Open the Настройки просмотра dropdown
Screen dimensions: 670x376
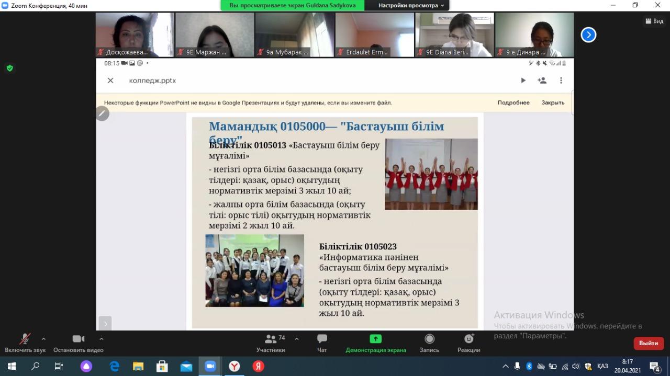tap(411, 5)
